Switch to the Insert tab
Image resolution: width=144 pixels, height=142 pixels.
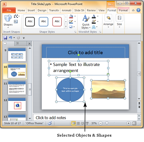tap(31, 10)
